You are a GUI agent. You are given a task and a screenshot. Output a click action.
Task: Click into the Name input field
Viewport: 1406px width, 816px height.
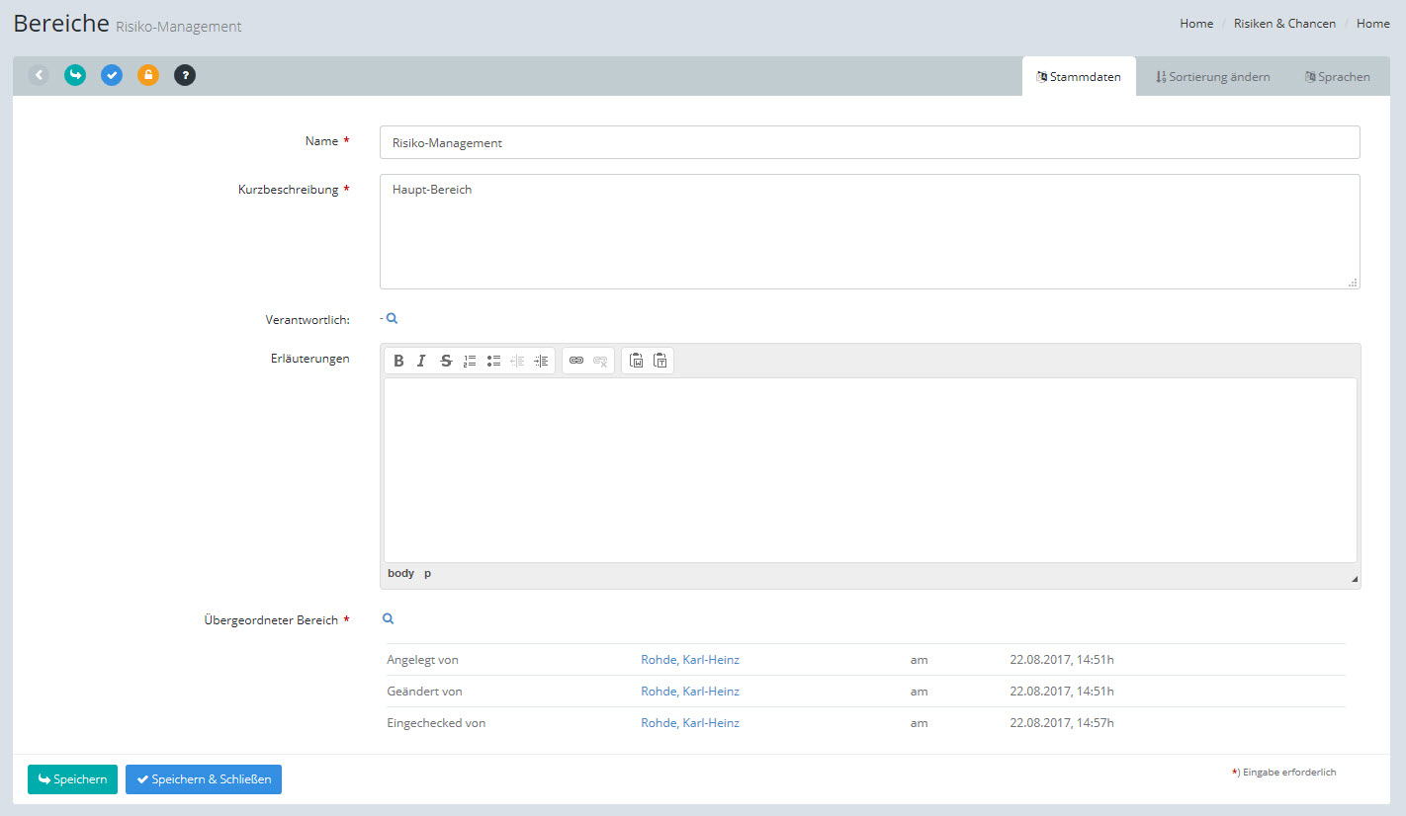pos(869,142)
